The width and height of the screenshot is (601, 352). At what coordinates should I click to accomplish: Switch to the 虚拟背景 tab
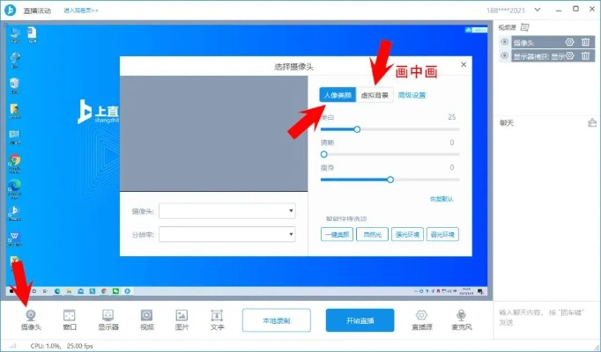tap(374, 95)
